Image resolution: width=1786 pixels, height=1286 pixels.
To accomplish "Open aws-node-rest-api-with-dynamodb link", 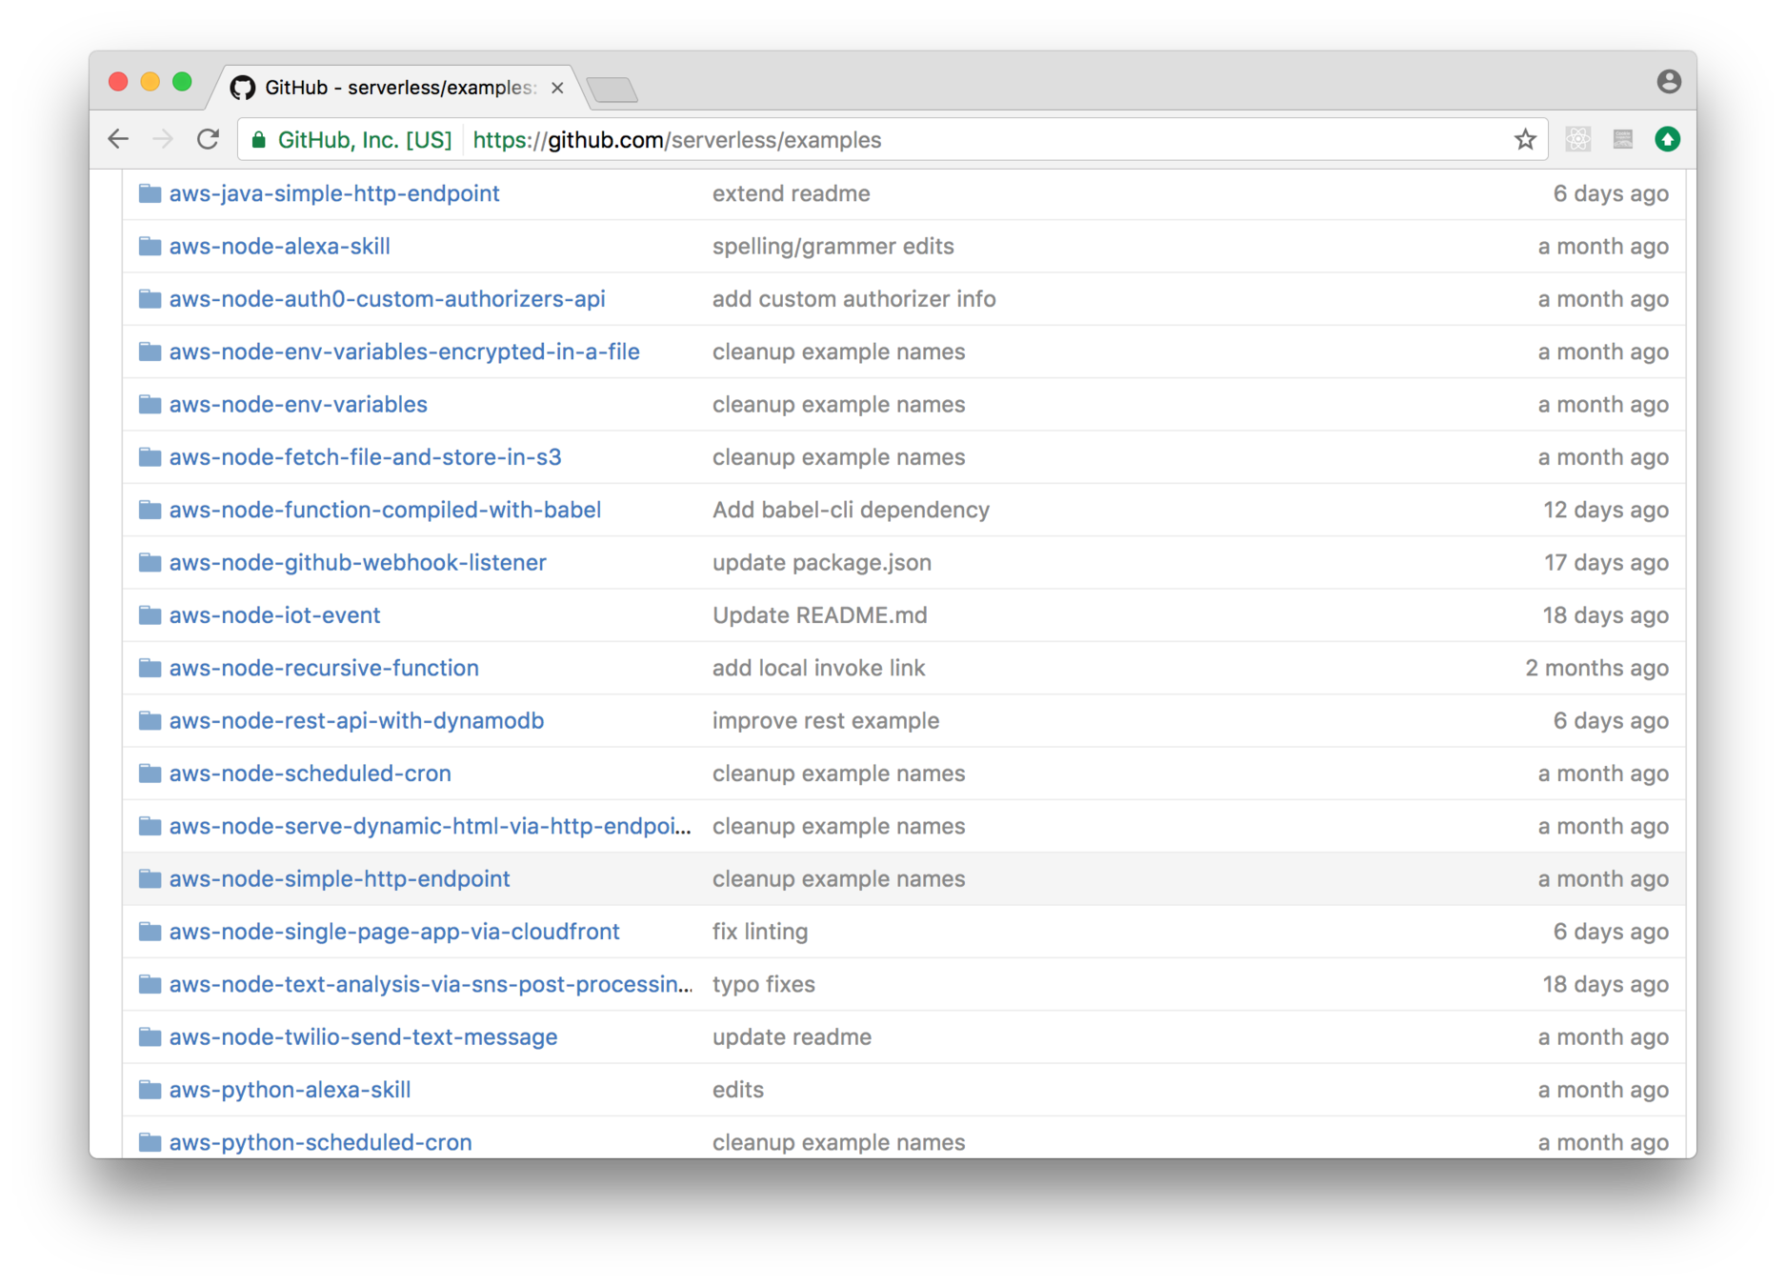I will click(x=357, y=720).
